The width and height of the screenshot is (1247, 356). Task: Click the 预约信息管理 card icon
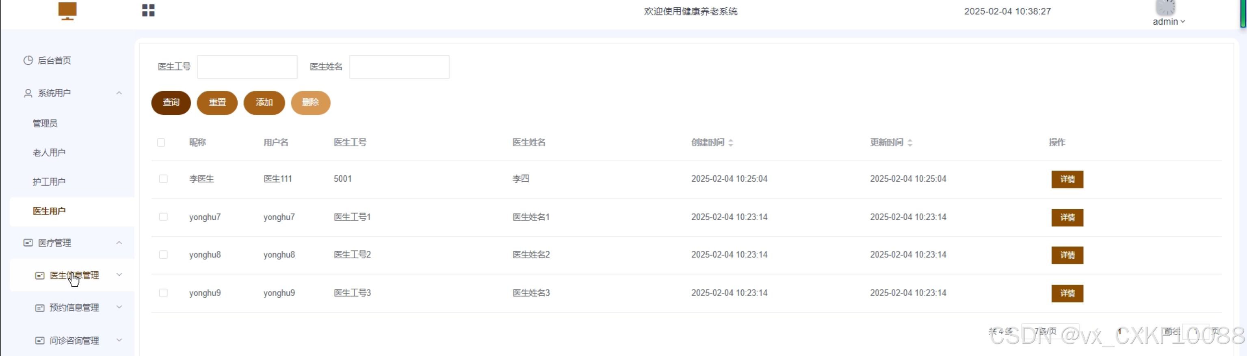tap(40, 308)
